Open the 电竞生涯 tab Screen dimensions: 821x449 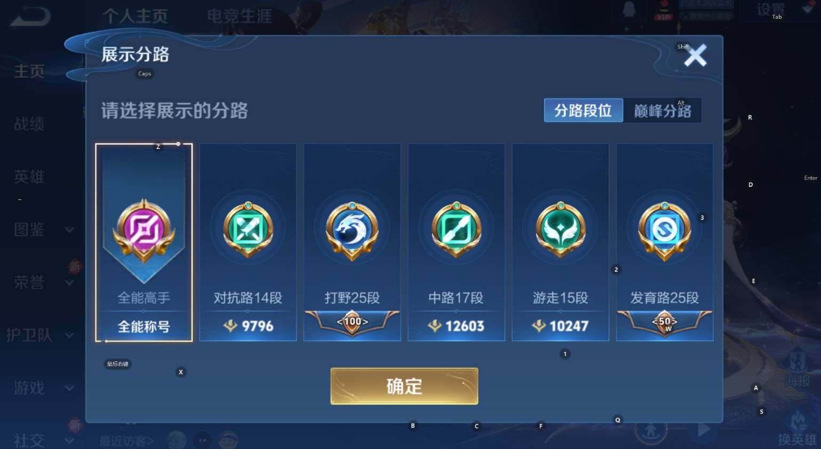coord(240,16)
